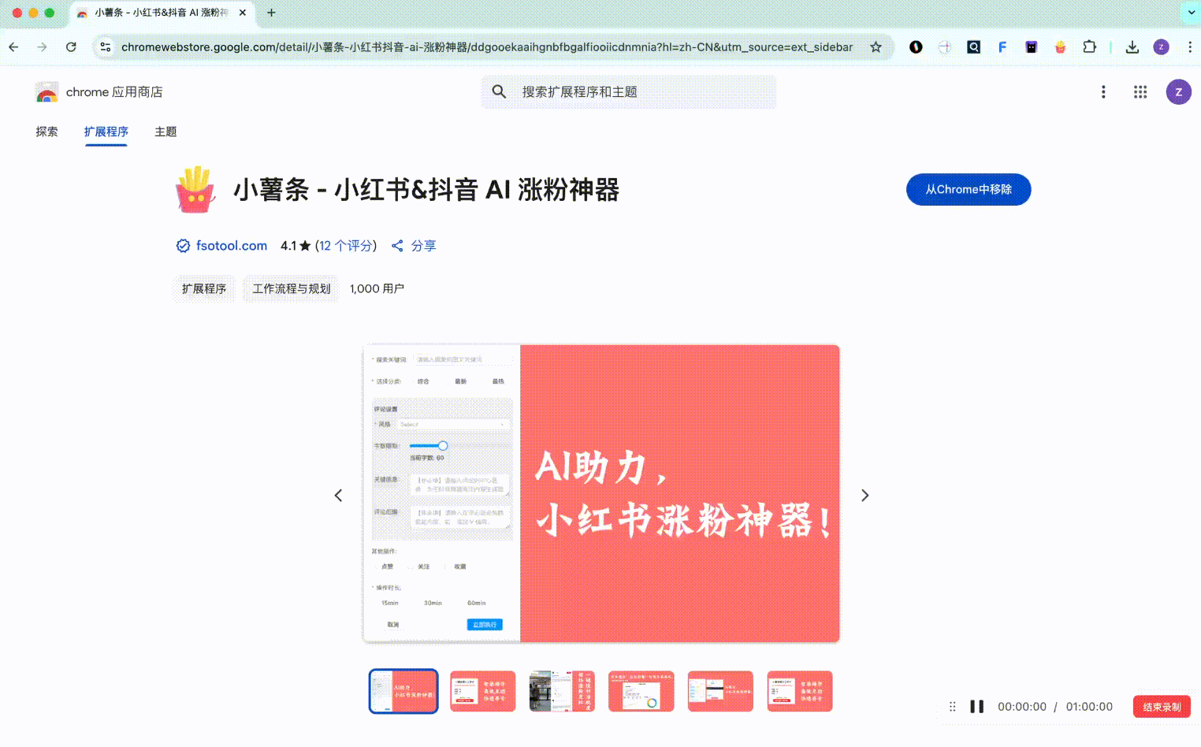Open the purple cat extension icon

coord(1032,47)
